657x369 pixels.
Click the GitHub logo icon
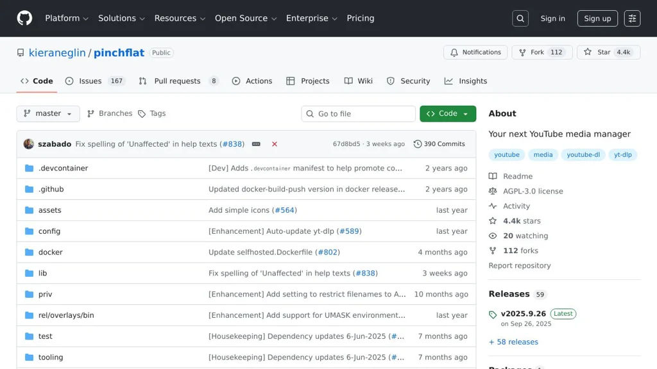24,18
